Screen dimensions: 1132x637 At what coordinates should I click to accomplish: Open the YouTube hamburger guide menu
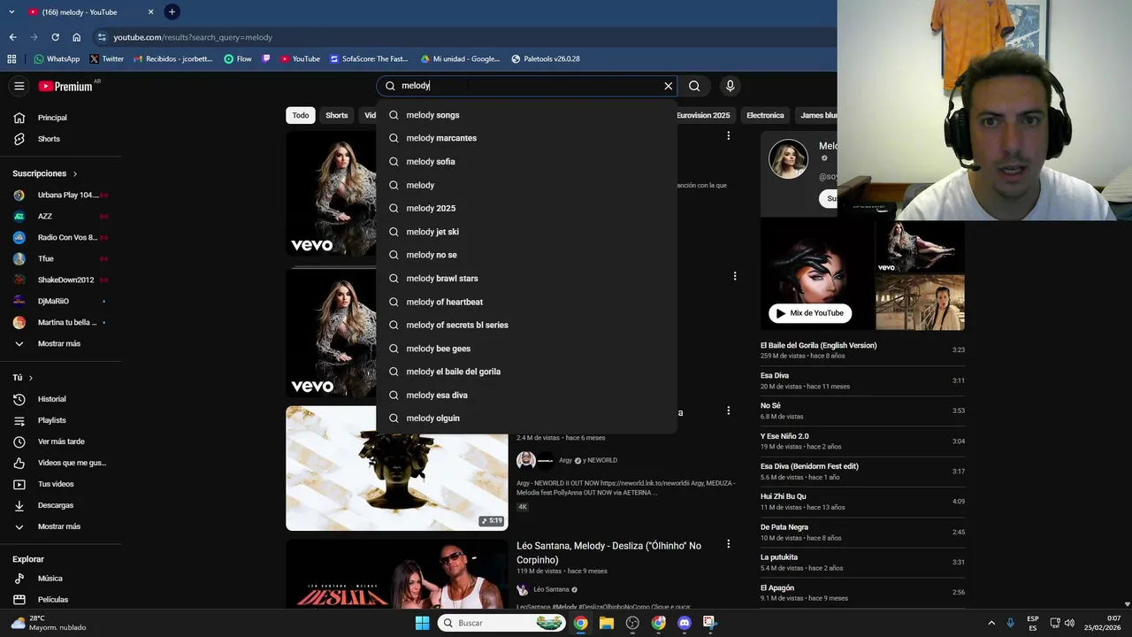19,86
